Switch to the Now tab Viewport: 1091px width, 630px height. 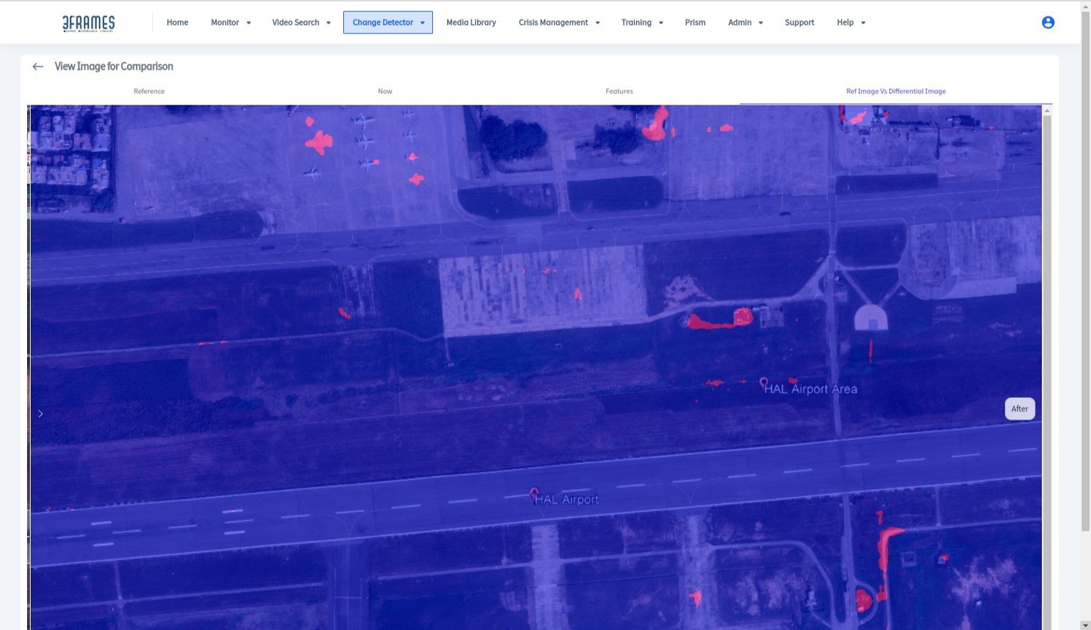pyautogui.click(x=385, y=91)
